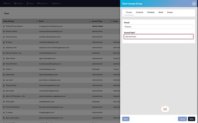Expand the Testing Fitness Support row
The height and width of the screenshot is (123, 198).
point(4,26)
